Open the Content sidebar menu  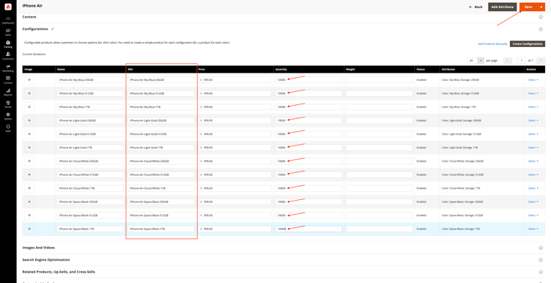[x=8, y=80]
